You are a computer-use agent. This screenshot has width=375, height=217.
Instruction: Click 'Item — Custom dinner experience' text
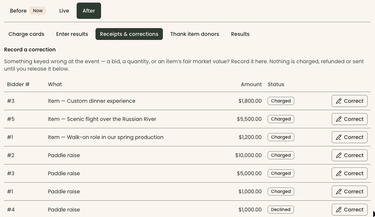point(91,101)
